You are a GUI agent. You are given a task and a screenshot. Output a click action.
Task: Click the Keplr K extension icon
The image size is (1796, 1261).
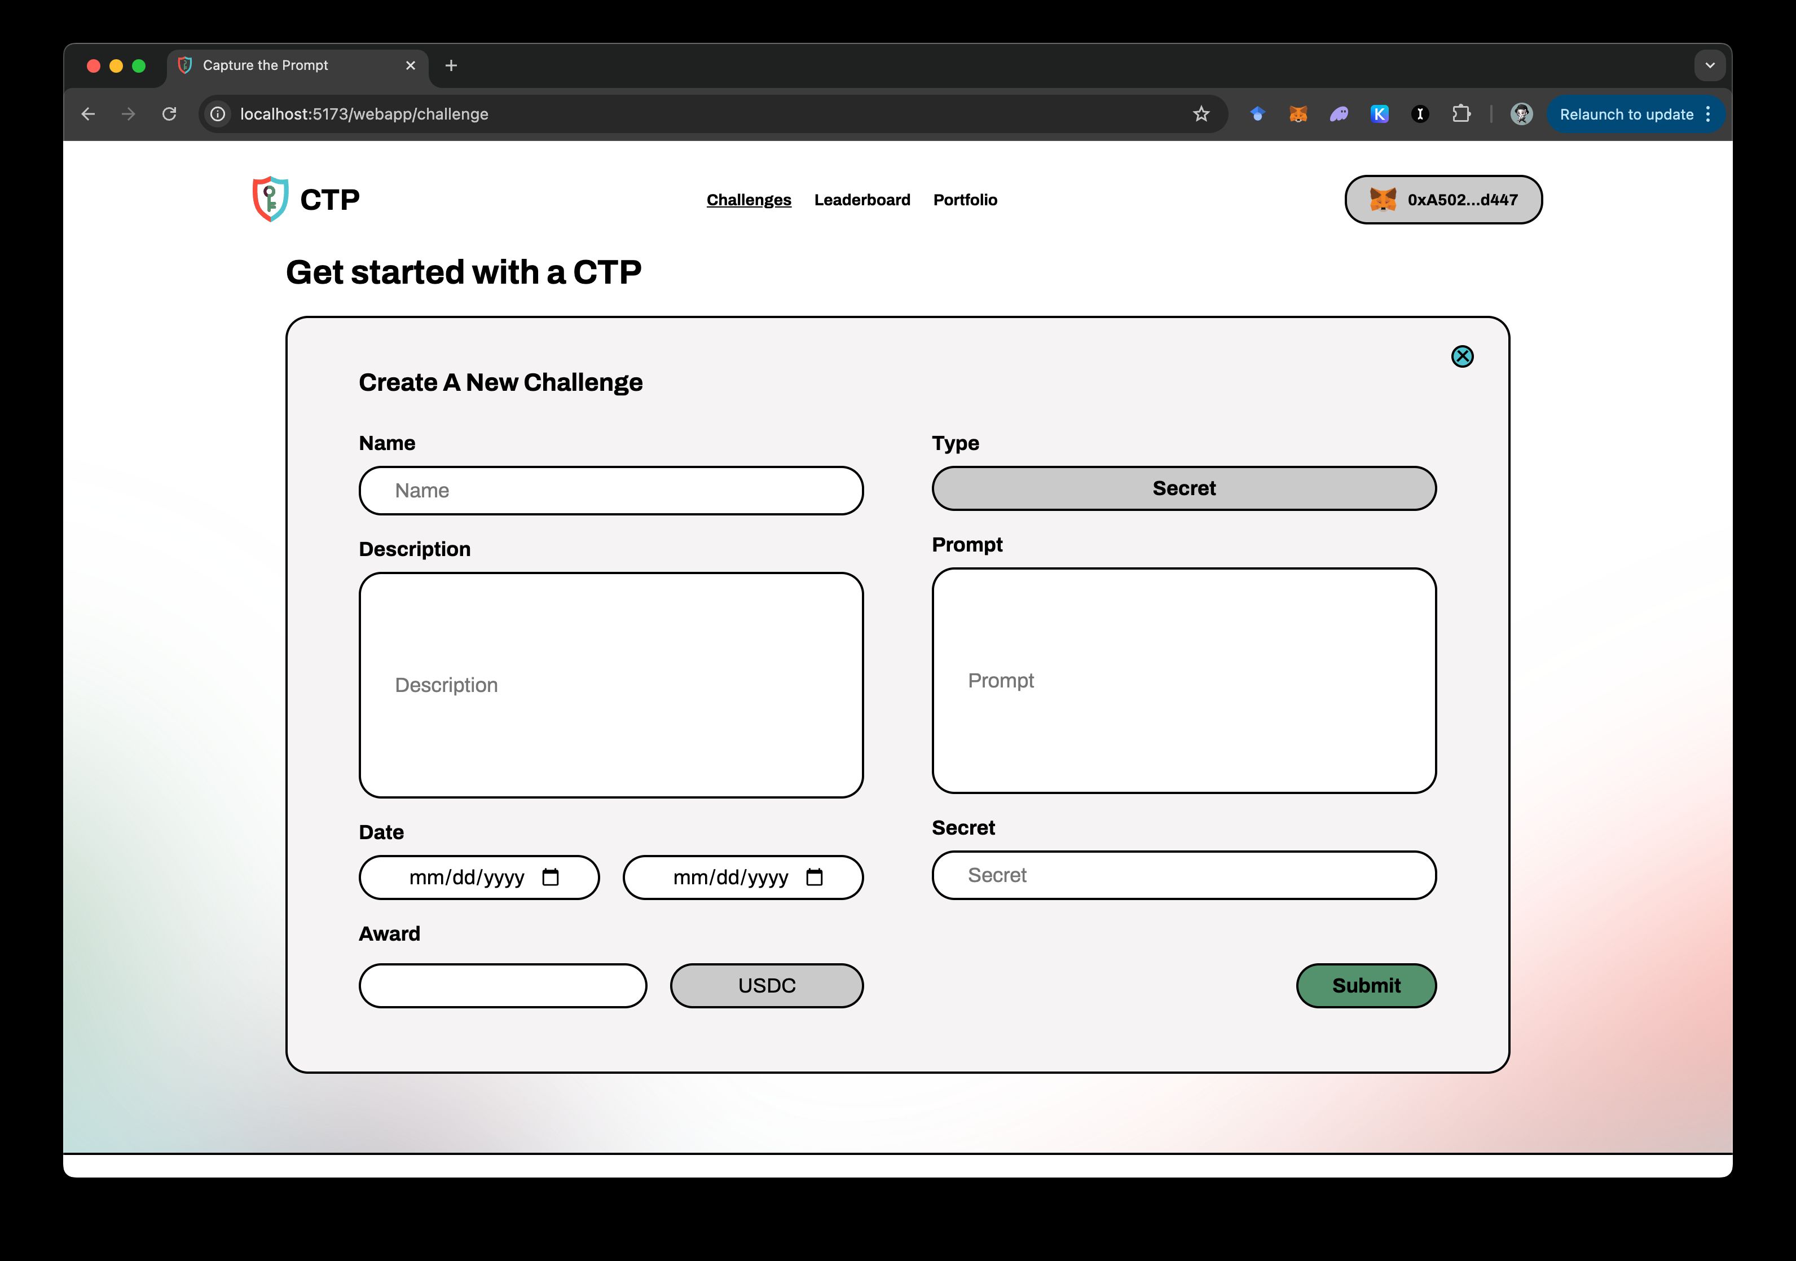(1379, 114)
